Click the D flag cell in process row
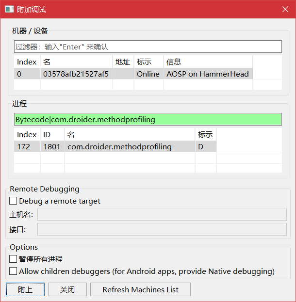The image size is (296, 302). (x=206, y=146)
